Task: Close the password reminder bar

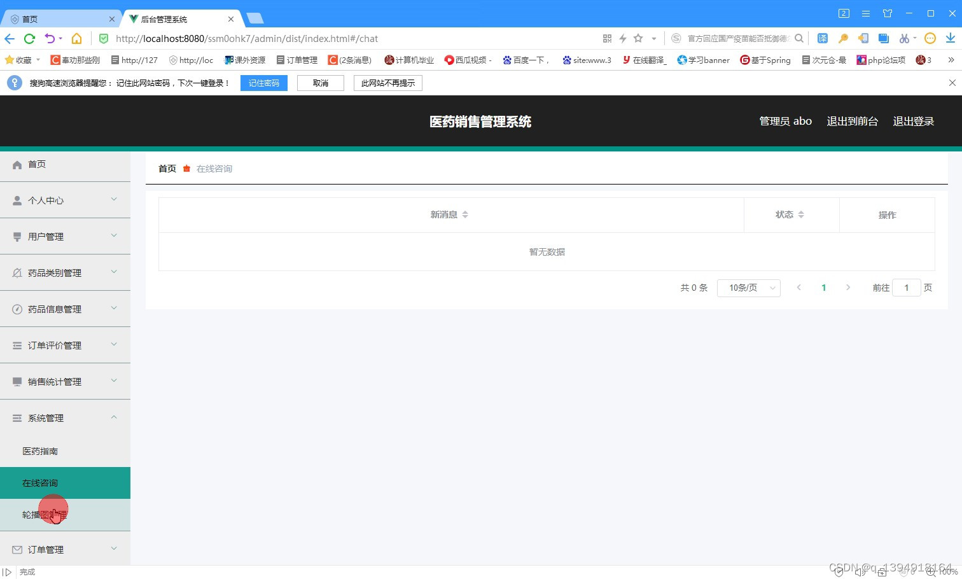Action: 952,83
